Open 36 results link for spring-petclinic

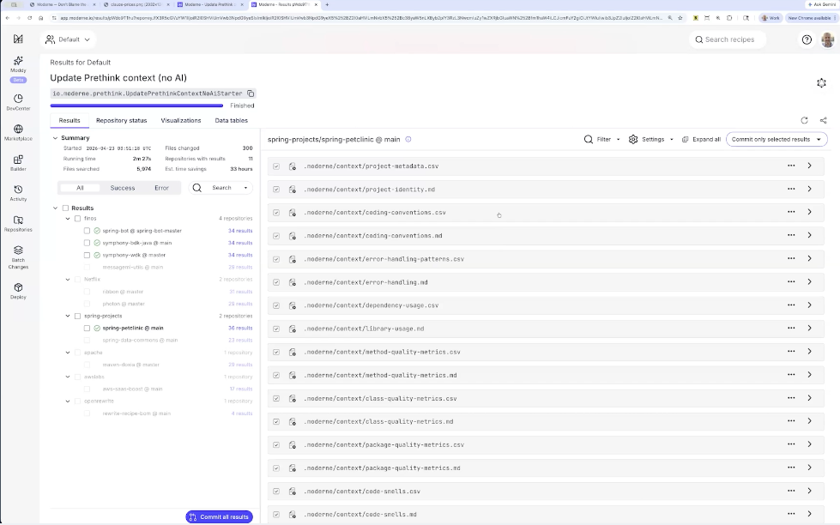[x=240, y=328]
